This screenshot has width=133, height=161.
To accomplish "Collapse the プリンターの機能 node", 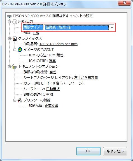I will (15, 100).
